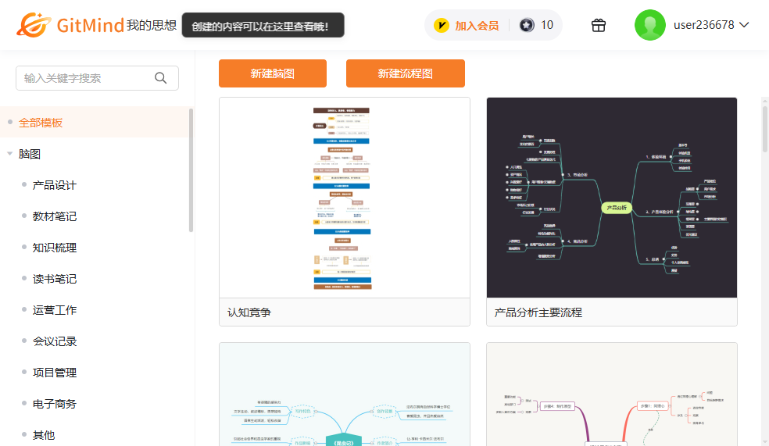Image resolution: width=769 pixels, height=446 pixels.
Task: Collapse the 脑图 category tree
Action: tap(10, 154)
